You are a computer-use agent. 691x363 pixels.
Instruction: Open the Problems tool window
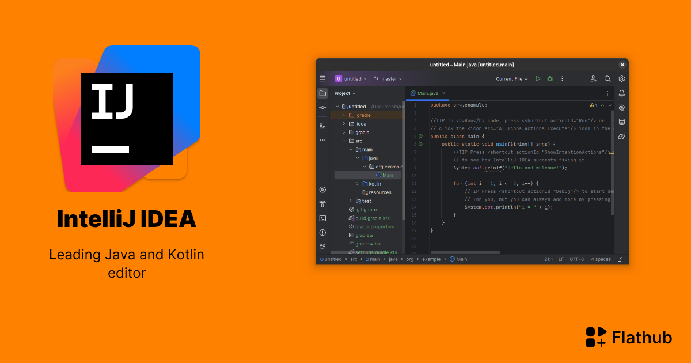[x=322, y=232]
